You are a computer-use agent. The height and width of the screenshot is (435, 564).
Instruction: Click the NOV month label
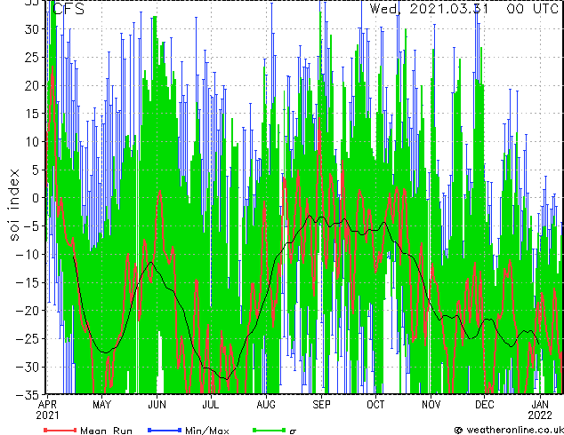pos(431,405)
